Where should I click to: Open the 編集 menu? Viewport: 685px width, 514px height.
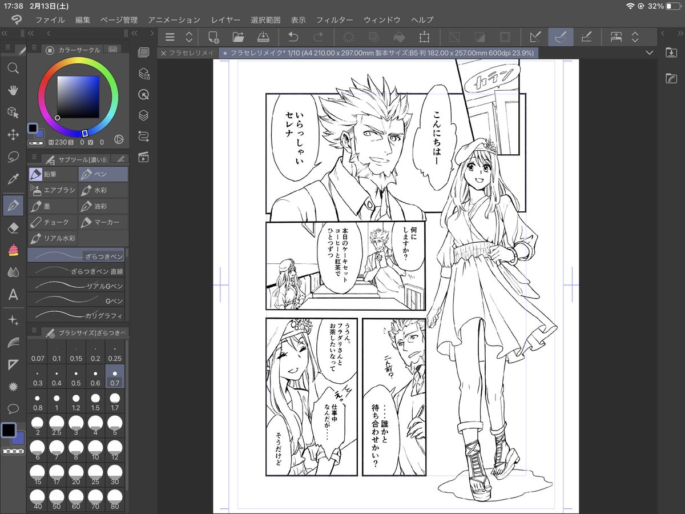(x=83, y=19)
